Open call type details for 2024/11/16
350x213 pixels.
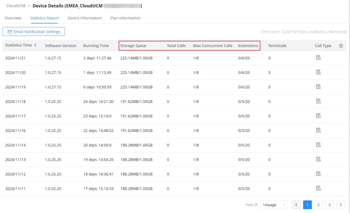pos(318,130)
